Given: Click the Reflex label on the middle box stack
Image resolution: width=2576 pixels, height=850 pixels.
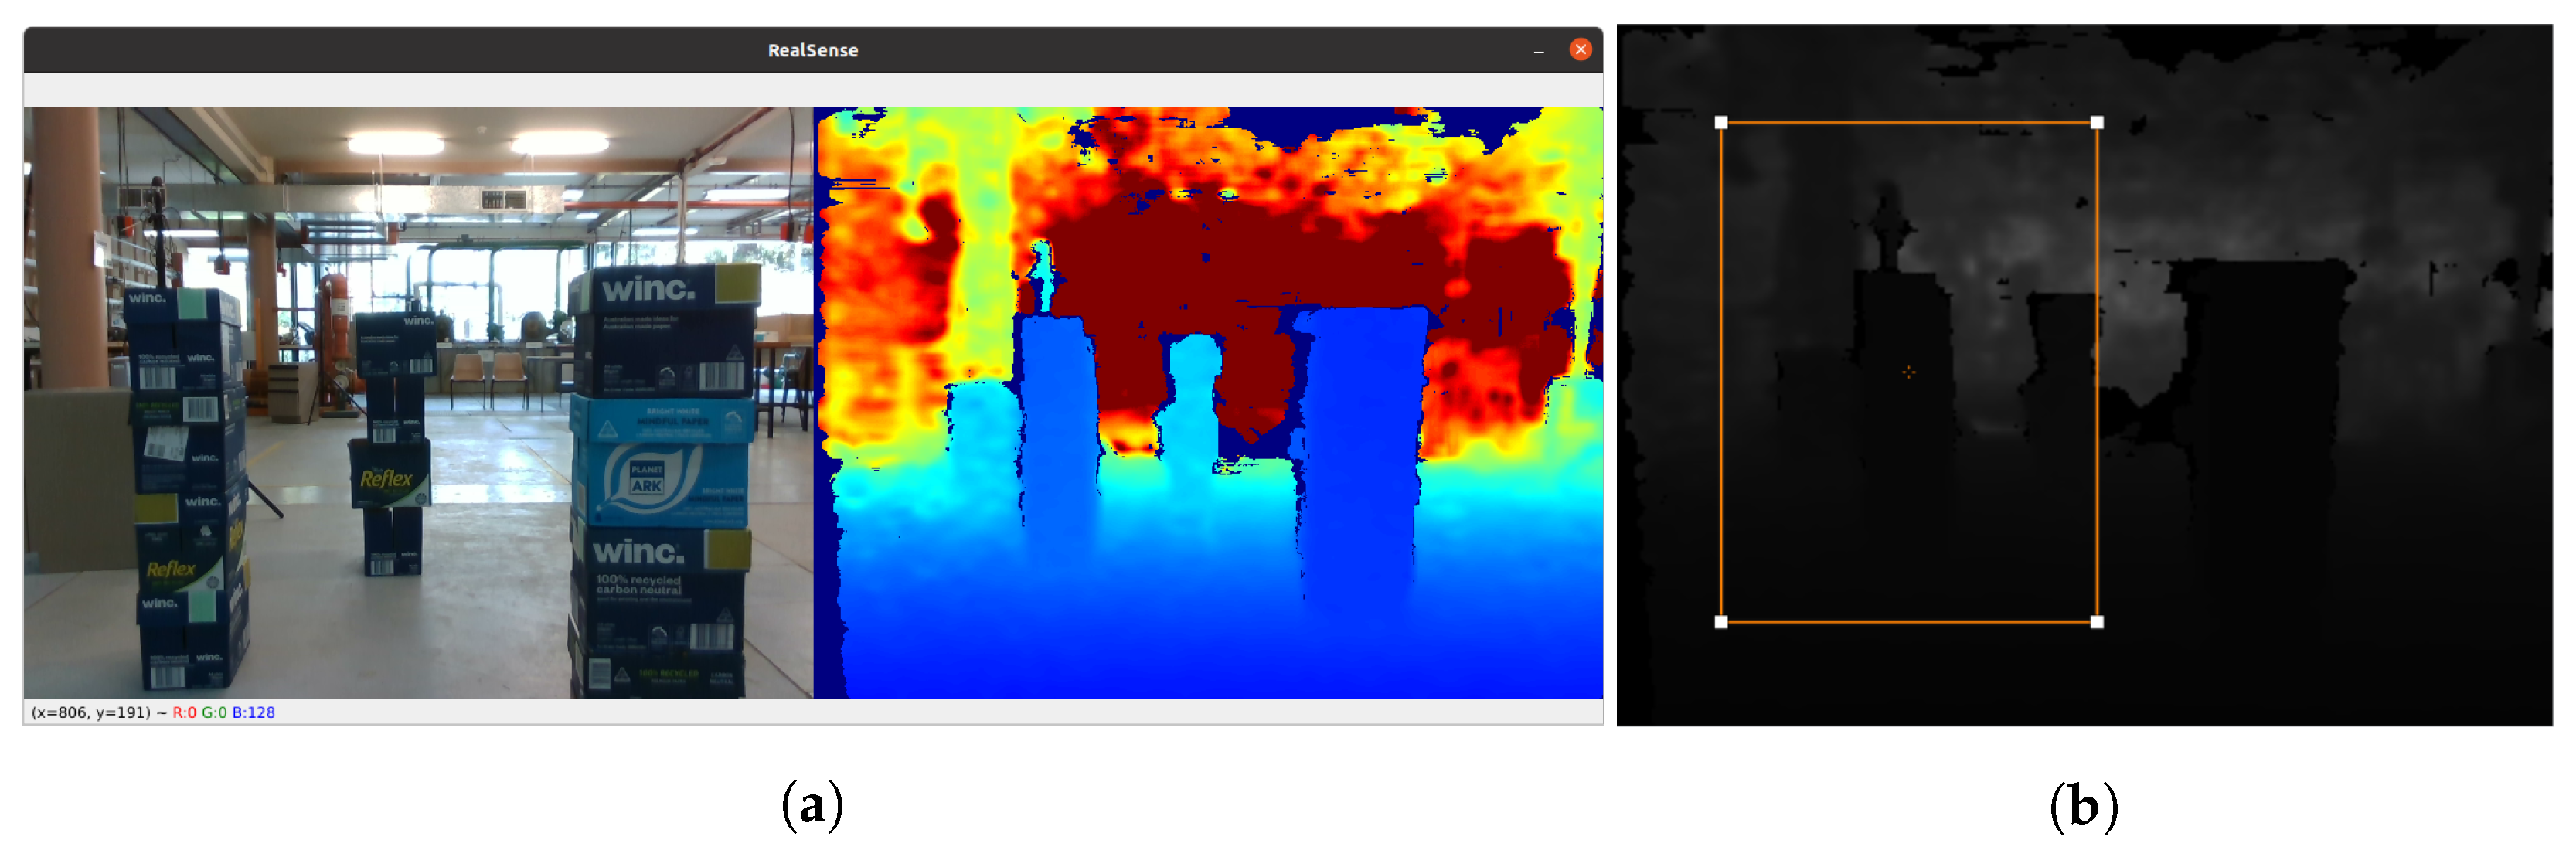Looking at the screenshot, I should click(386, 478).
